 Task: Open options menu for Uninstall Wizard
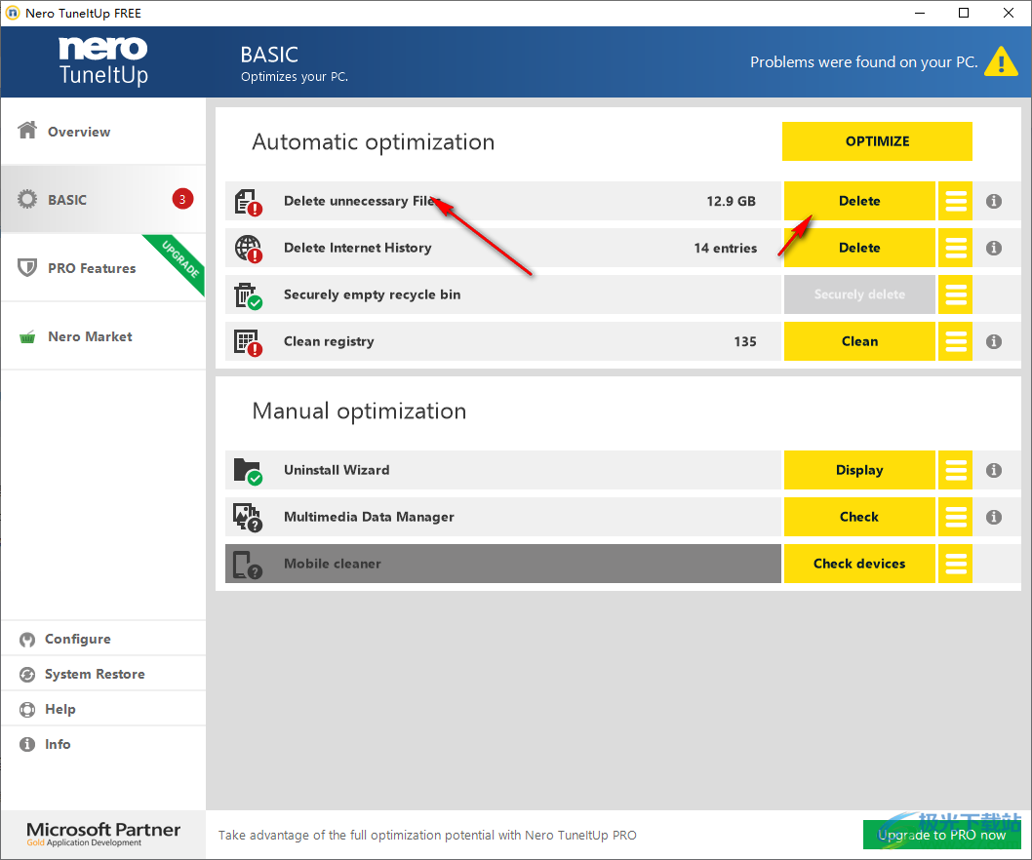956,470
